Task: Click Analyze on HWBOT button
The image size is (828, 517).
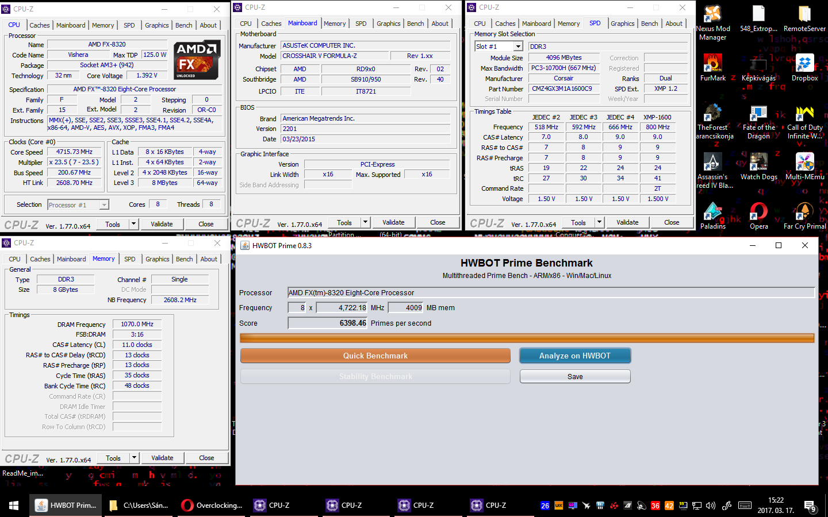Action: [x=575, y=356]
